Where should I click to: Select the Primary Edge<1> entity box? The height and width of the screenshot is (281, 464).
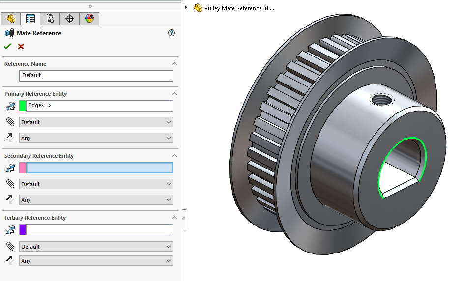[x=99, y=106]
